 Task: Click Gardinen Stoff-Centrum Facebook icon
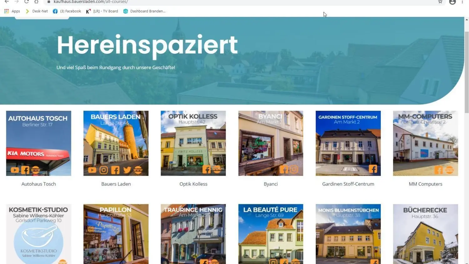tap(373, 169)
